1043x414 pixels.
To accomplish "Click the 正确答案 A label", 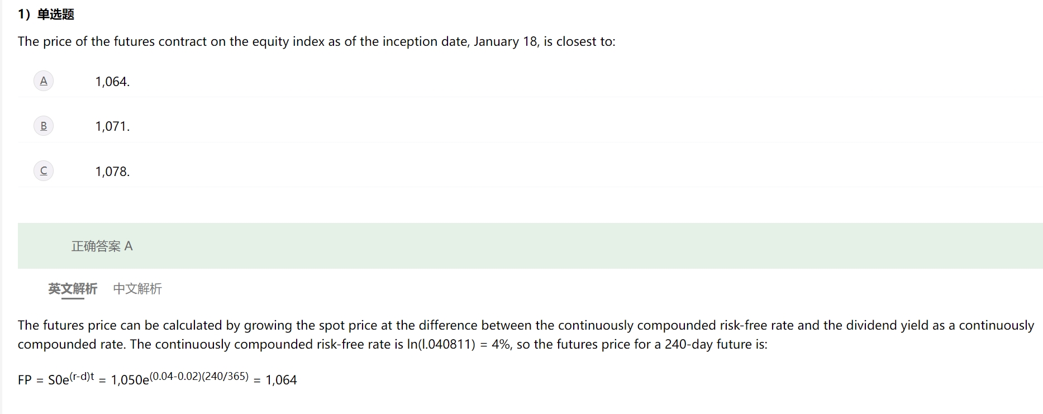I will 102,246.
